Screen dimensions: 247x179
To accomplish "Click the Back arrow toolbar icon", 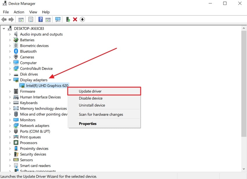I will (4, 19).
